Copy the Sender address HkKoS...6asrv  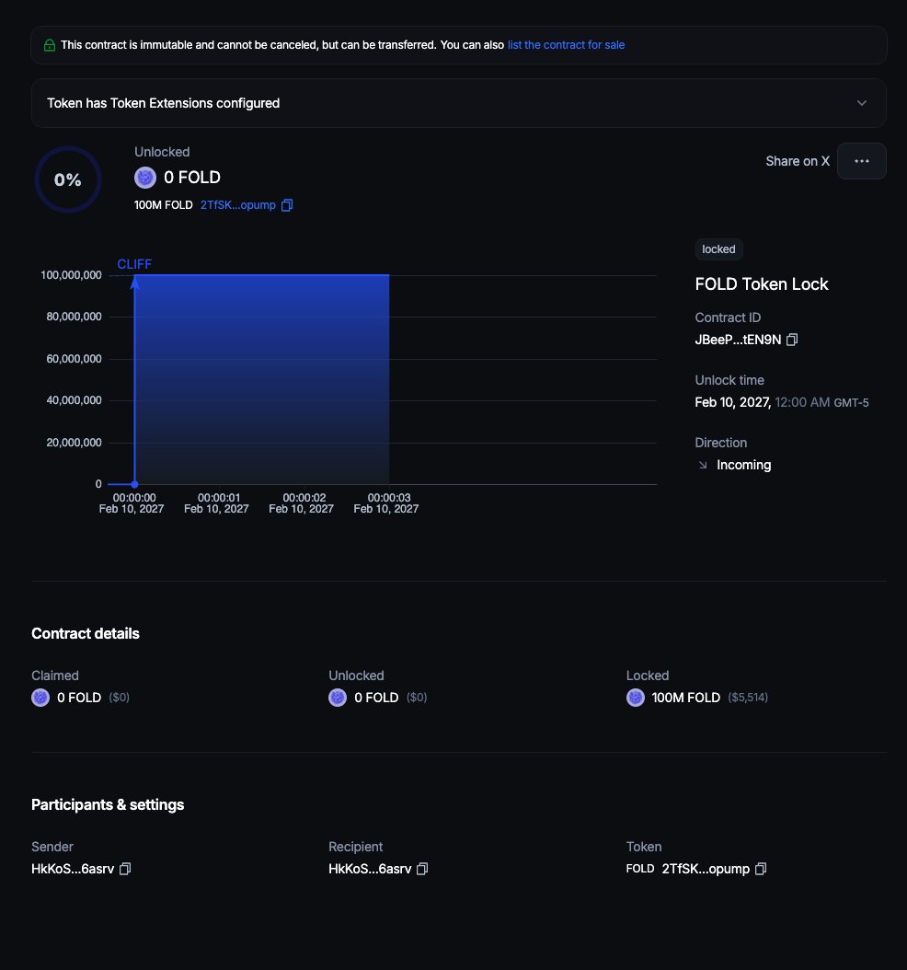coord(126,869)
